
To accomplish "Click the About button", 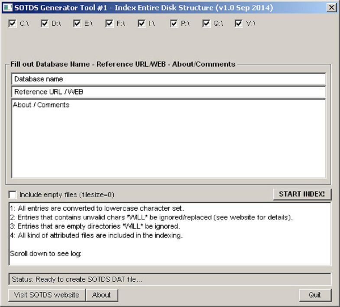I will coord(101,295).
